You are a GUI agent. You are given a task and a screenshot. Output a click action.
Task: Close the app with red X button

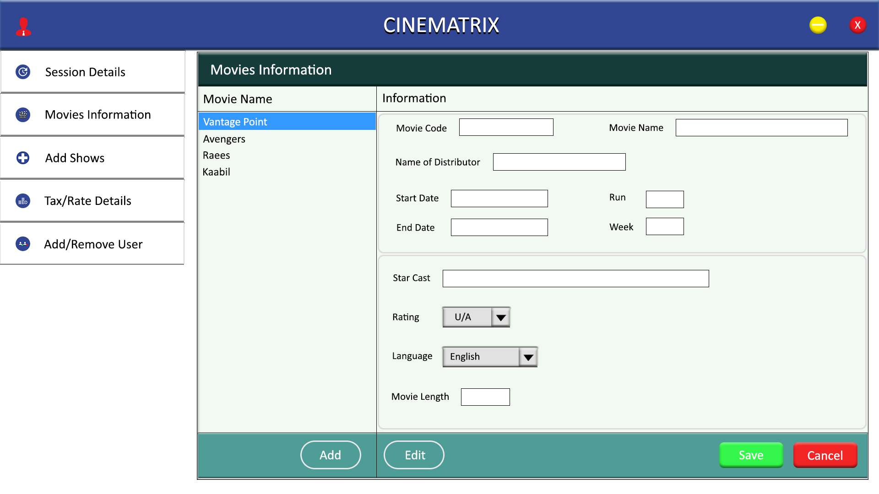coord(858,25)
